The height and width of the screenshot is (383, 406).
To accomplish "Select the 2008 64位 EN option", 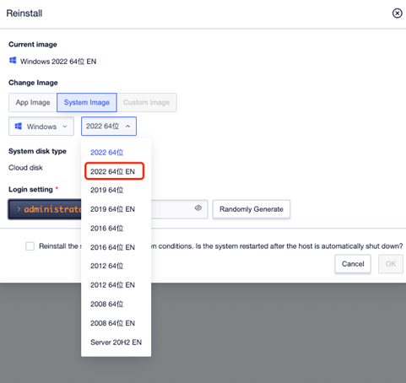I will [x=112, y=323].
